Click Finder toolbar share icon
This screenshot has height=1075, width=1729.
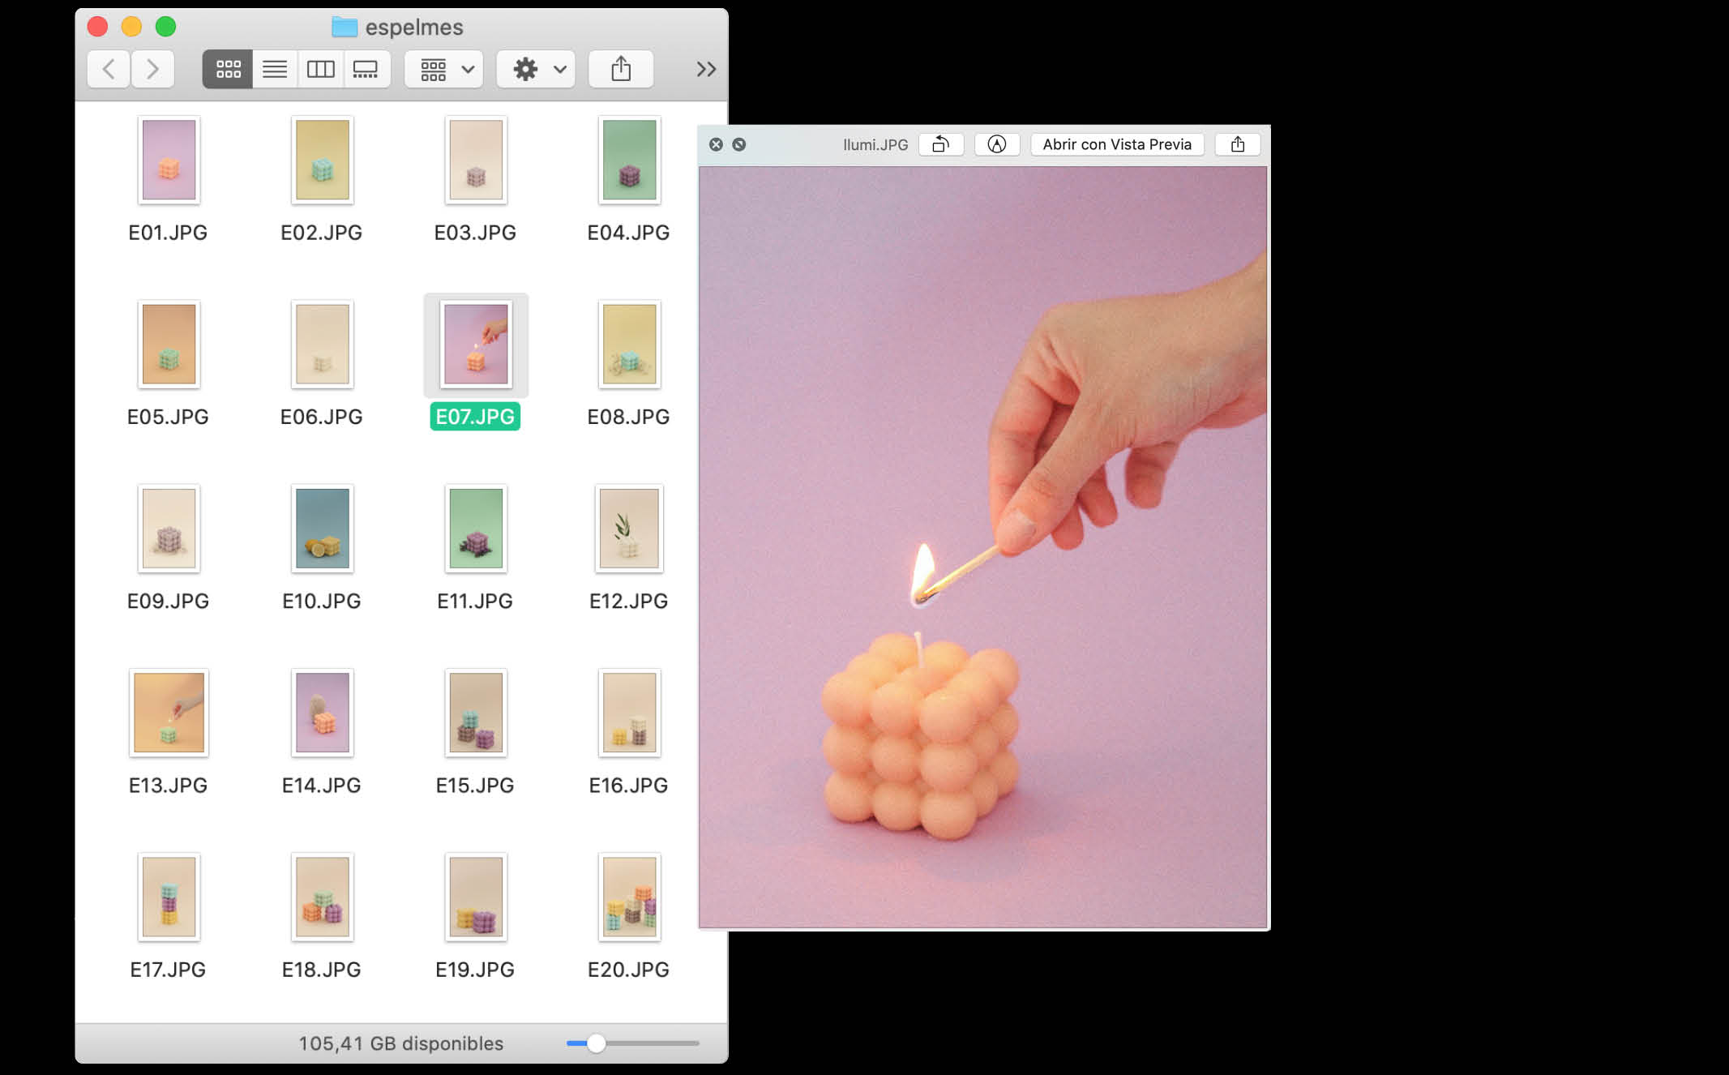[621, 70]
